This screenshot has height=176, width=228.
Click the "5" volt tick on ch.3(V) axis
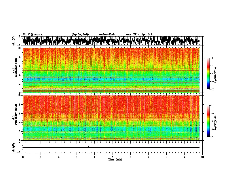(x=20, y=143)
